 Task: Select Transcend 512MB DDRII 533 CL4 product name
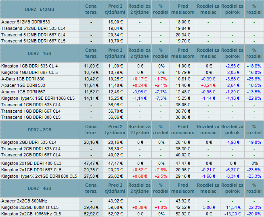pos(33,28)
